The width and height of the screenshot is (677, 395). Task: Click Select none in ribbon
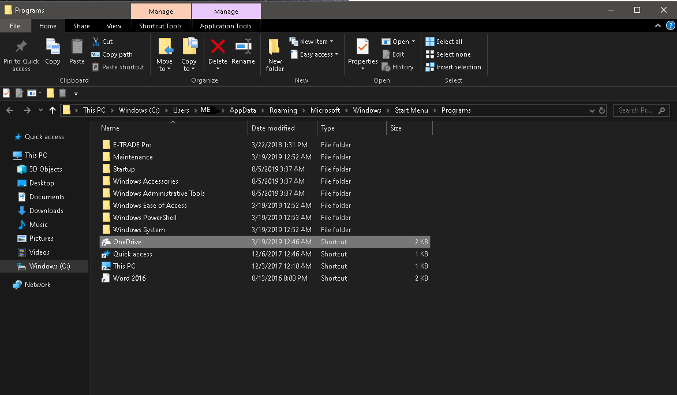448,54
